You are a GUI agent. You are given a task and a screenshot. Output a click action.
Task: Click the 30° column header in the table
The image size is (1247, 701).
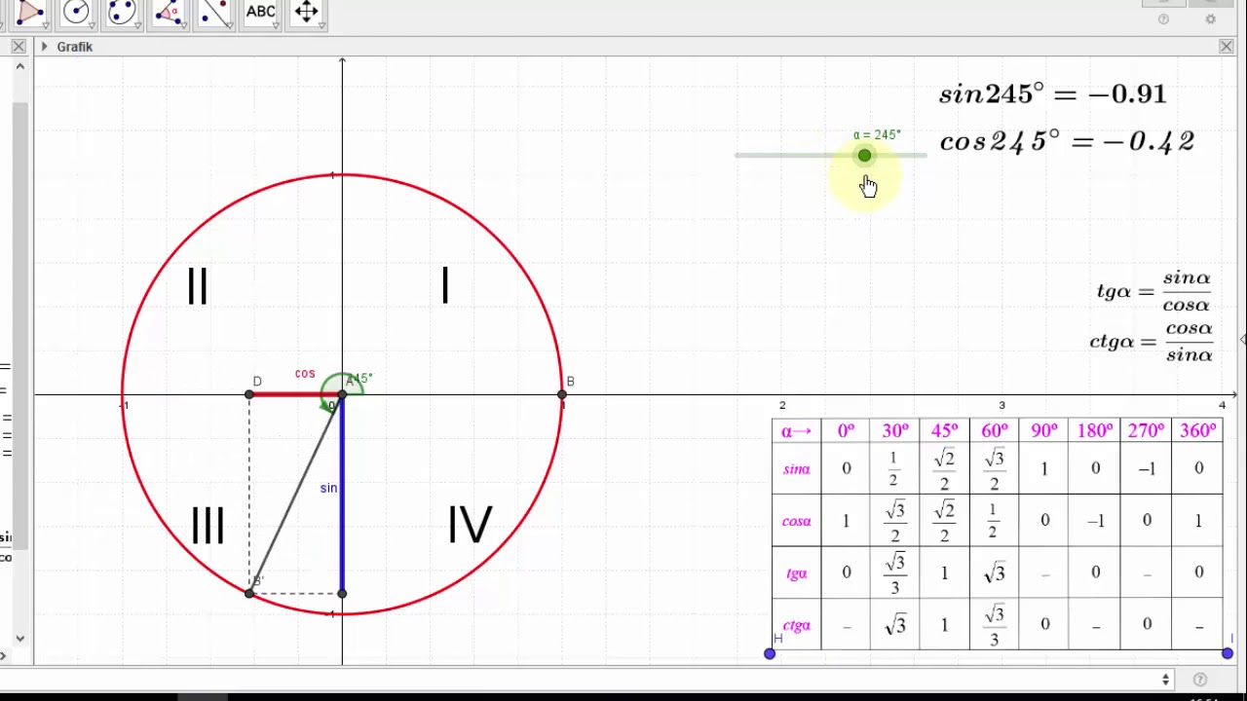(x=895, y=430)
